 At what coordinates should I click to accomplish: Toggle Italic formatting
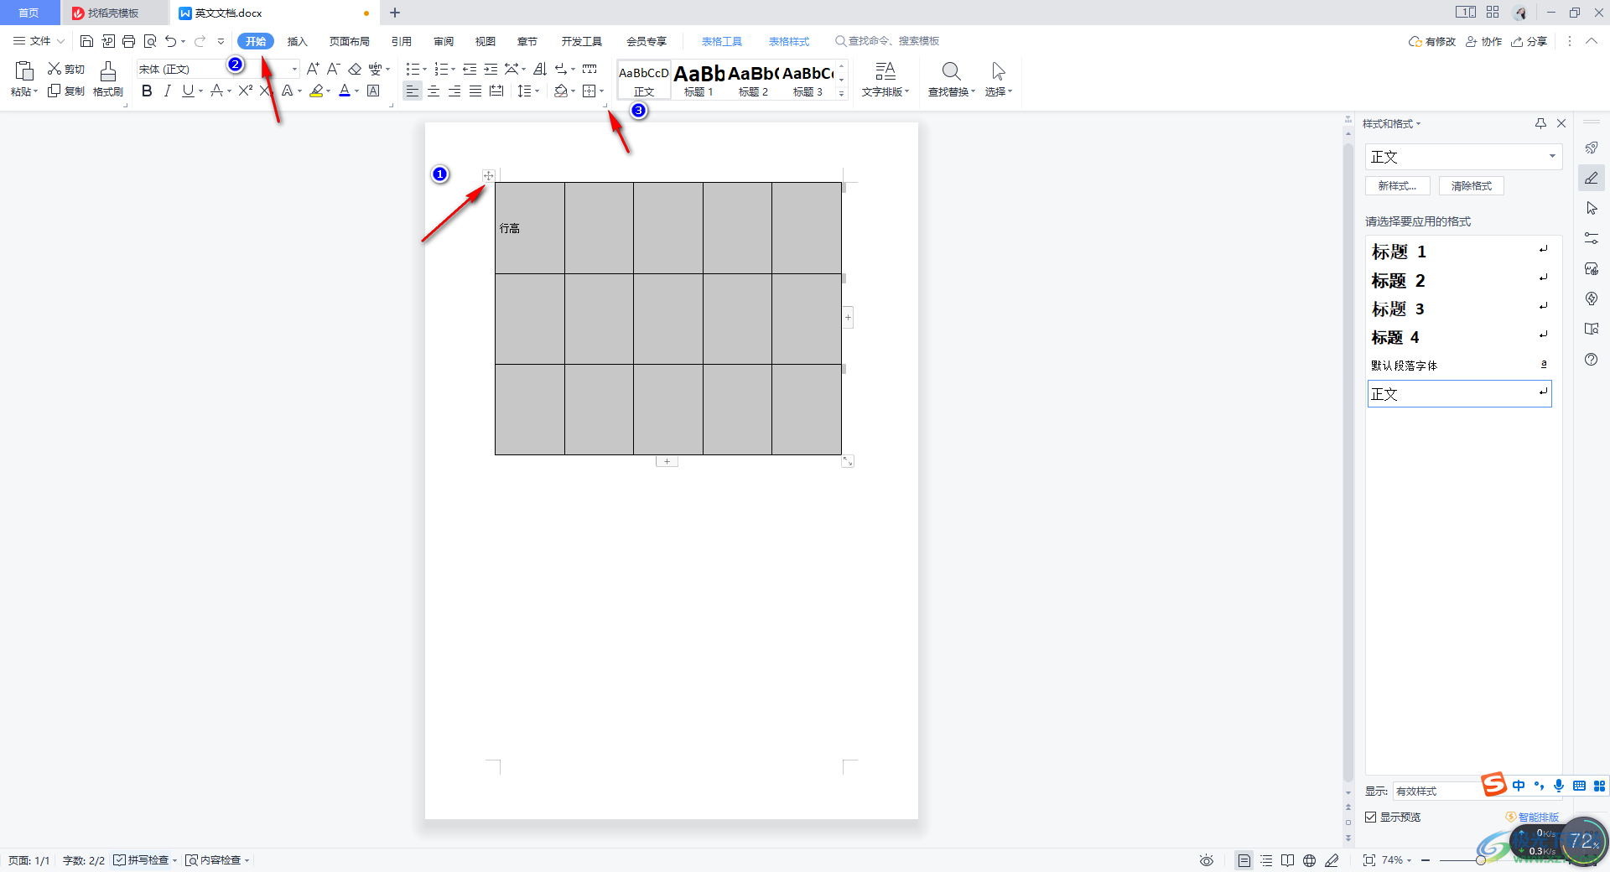click(167, 91)
